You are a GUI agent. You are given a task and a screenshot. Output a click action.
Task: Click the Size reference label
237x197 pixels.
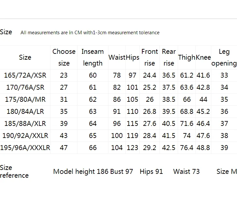coord(14,172)
